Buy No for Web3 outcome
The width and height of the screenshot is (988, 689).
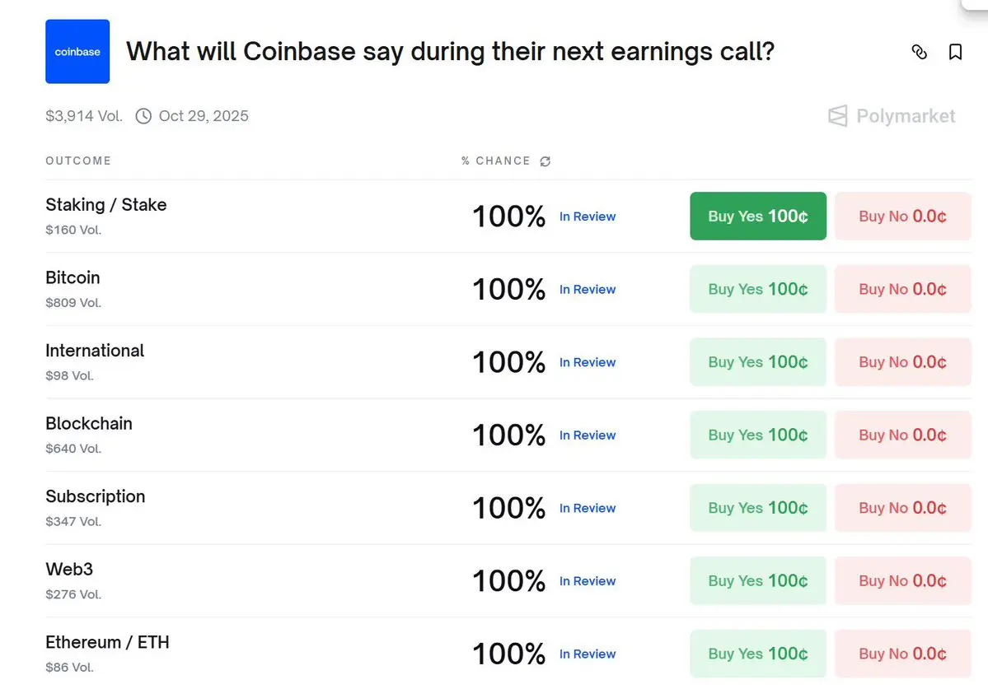[902, 580]
